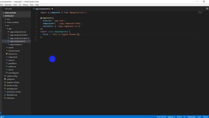Viewport: 209px width, 118px height.
Task: Click the selector line 'app-root'
Action: click(x=54, y=21)
